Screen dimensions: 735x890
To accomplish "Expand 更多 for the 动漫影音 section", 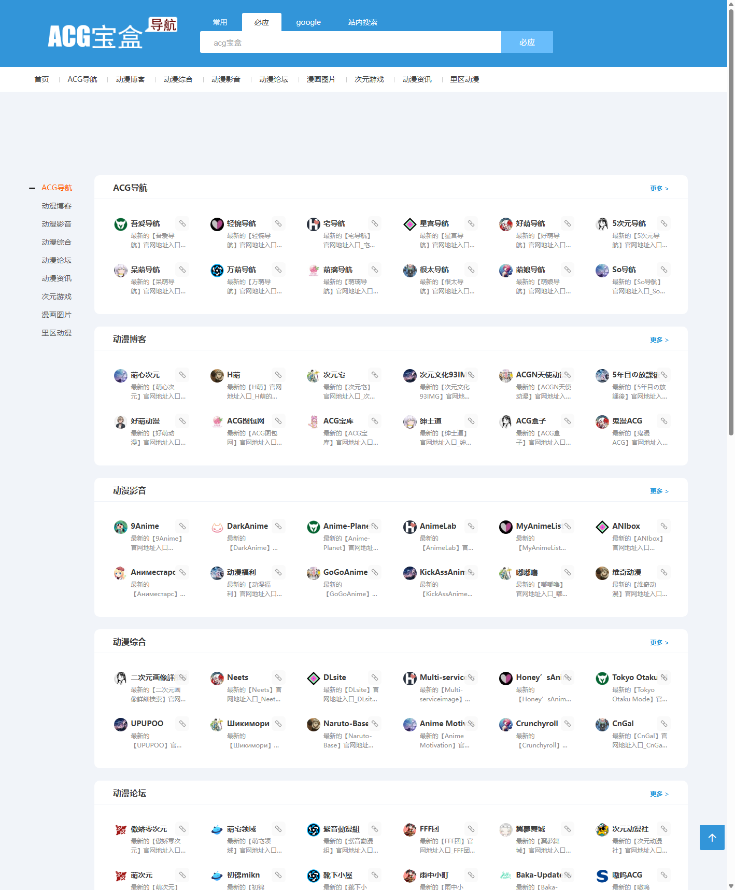I will click(659, 491).
